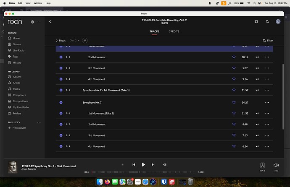The image size is (290, 187).
Task: Favorite the 11:57 Take 1 track heart
Action: pyautogui.click(x=234, y=90)
